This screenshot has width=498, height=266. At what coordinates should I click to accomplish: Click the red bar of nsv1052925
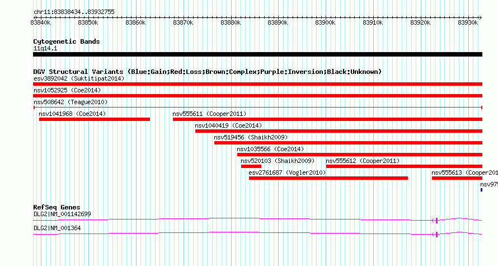257,96
